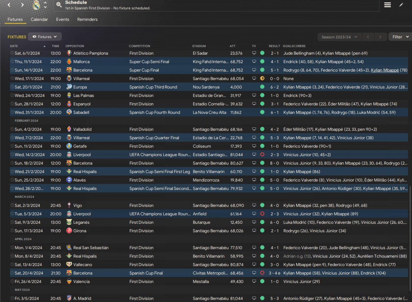The width and height of the screenshot is (412, 302).
Task: Click the yellow draw indicator for Villarreal 17/1
Action: click(262, 79)
